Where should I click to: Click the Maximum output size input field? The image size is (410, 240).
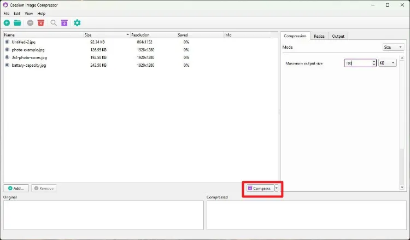pos(358,63)
